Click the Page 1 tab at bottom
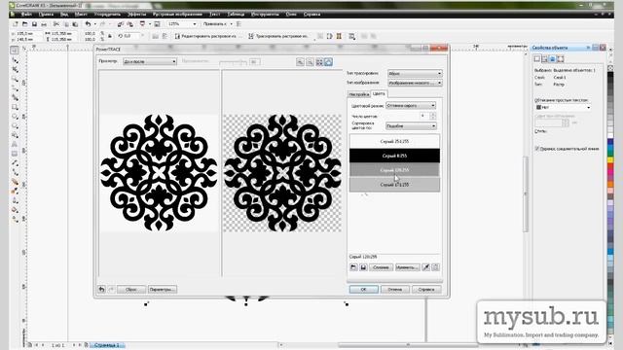Image resolution: width=623 pixels, height=350 pixels. 106,345
